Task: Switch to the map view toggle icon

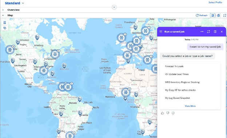Action: pyautogui.click(x=212, y=15)
